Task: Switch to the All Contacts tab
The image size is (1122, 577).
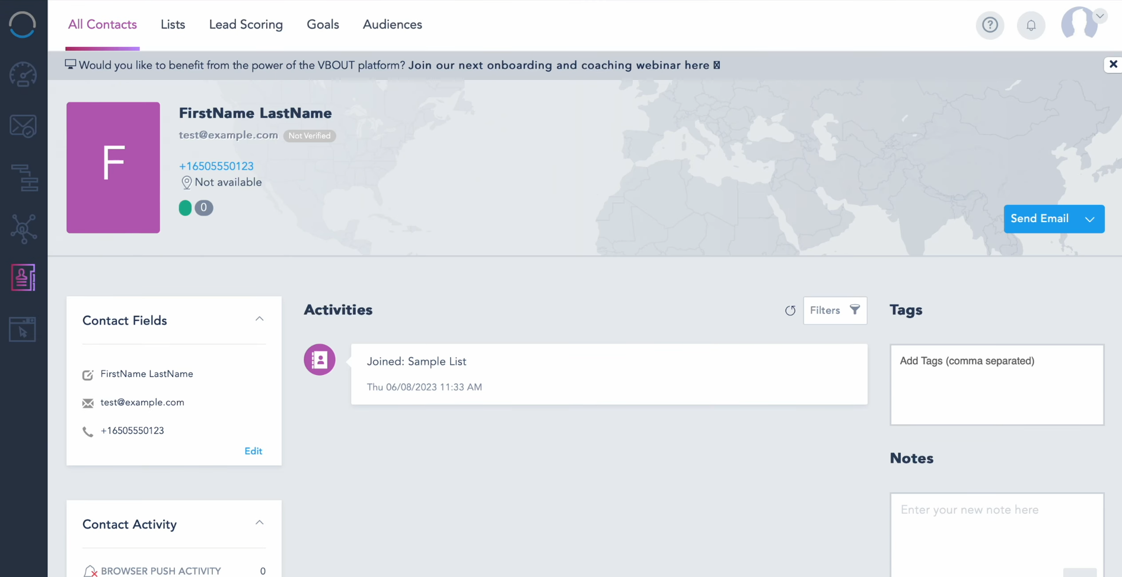Action: [x=103, y=24]
